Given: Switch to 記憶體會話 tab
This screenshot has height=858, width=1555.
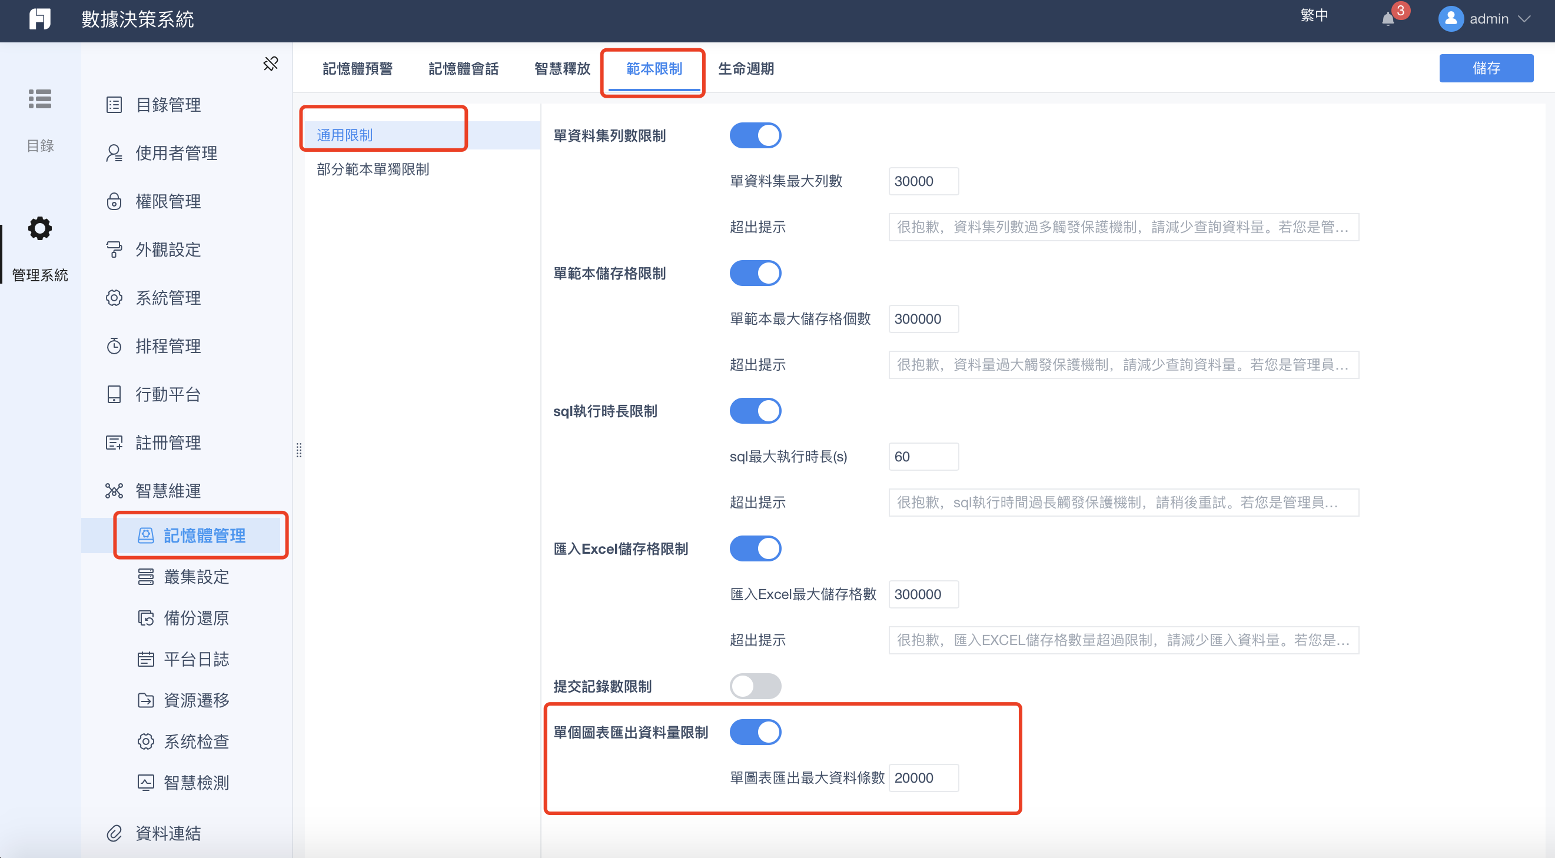Looking at the screenshot, I should pyautogui.click(x=464, y=69).
